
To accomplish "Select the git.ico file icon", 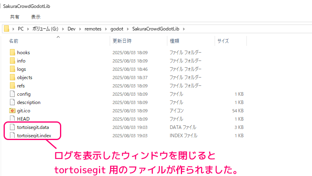I will pos(12,111).
